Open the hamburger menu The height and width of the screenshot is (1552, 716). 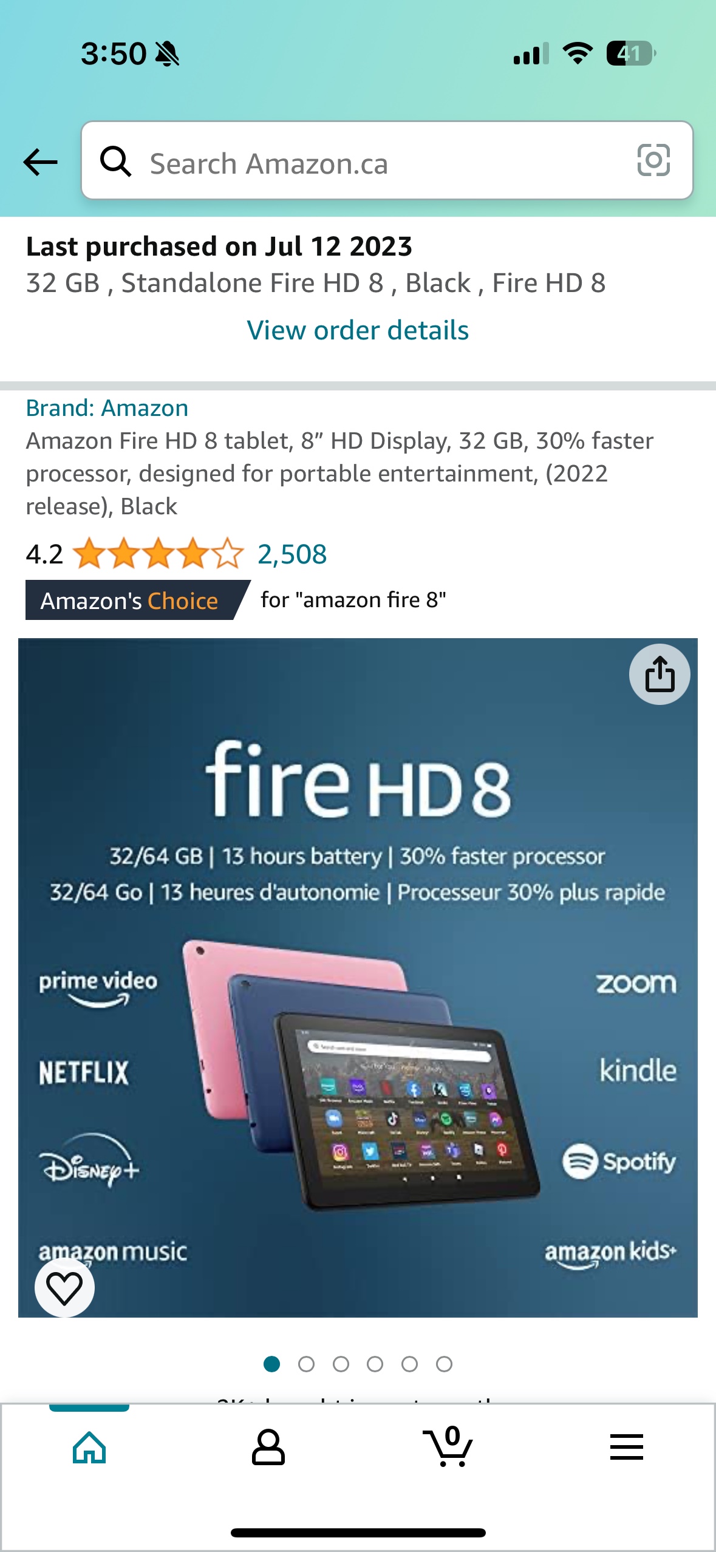click(x=627, y=1447)
